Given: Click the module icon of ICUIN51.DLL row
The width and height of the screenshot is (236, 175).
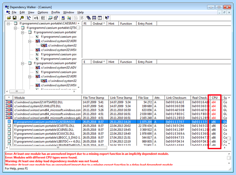Looking at the screenshot, I should (x=9, y=129).
